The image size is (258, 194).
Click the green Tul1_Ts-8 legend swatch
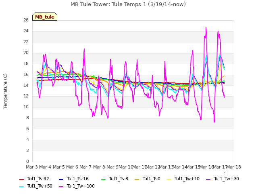pyautogui.click(x=103, y=179)
